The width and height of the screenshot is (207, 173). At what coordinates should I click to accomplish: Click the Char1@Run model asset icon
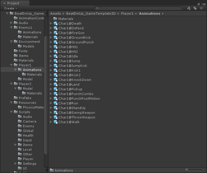click(55, 103)
